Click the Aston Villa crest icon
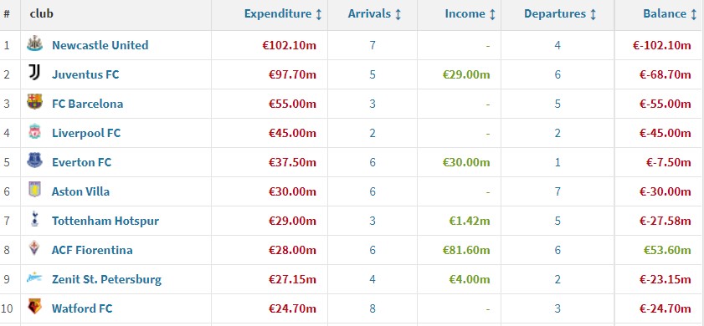This screenshot has height=326, width=704. [x=34, y=190]
